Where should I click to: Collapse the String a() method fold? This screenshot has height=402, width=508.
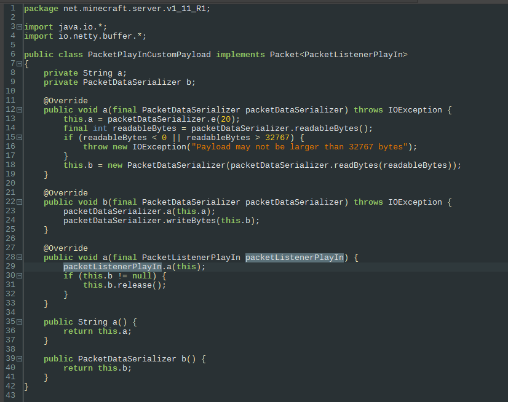tap(18, 321)
